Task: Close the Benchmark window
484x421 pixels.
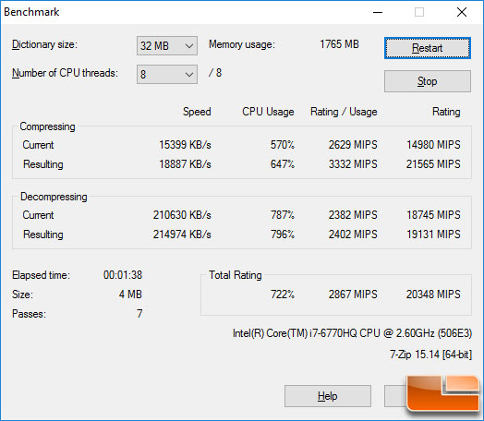Action: click(x=462, y=12)
